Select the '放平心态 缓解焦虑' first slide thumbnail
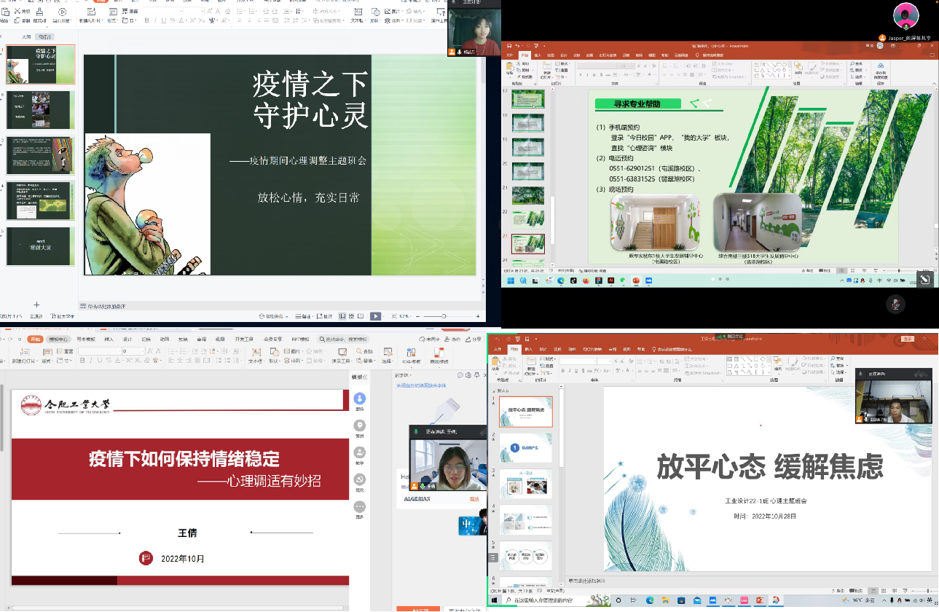The image size is (939, 612). click(525, 412)
